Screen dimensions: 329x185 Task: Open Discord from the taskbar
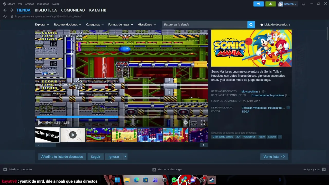click(193, 180)
